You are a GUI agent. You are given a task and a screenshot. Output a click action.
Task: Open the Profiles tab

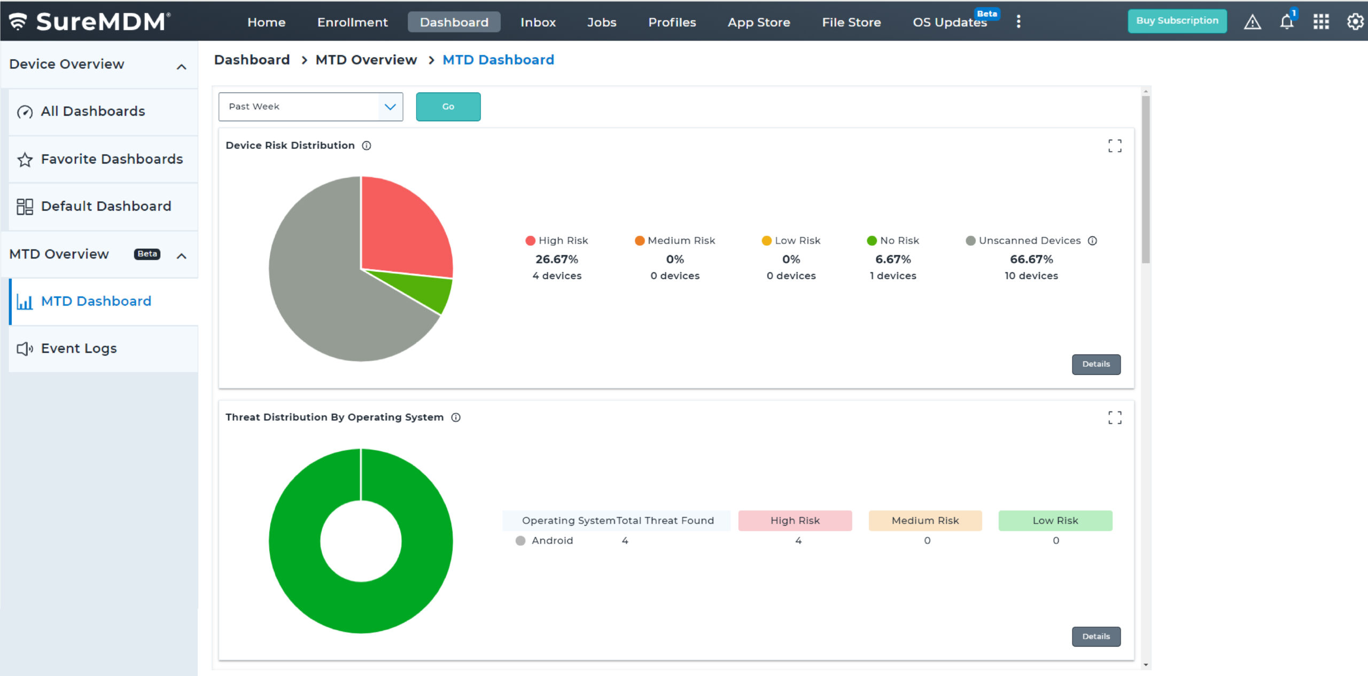(672, 22)
